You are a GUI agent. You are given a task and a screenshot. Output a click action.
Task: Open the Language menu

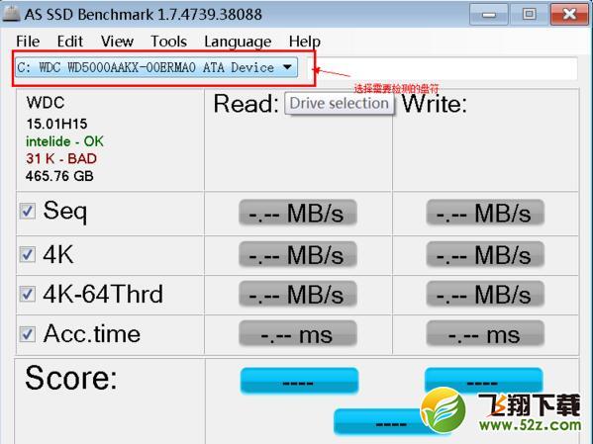238,42
